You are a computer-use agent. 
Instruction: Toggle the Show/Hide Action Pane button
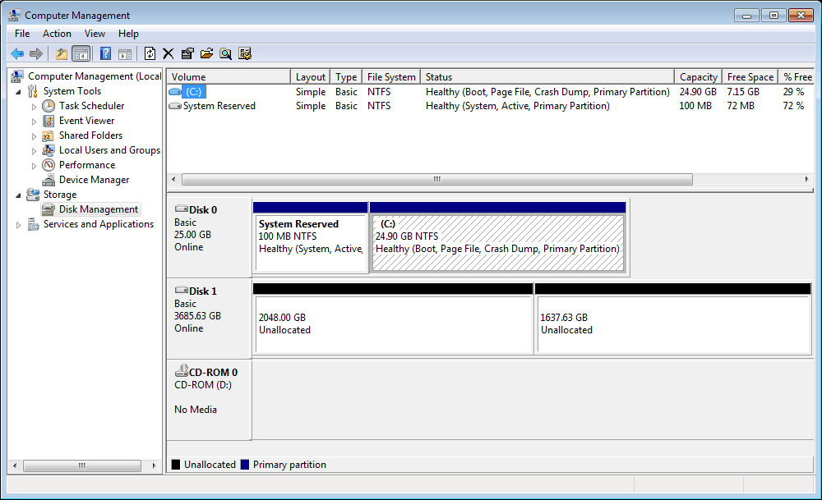pos(124,54)
